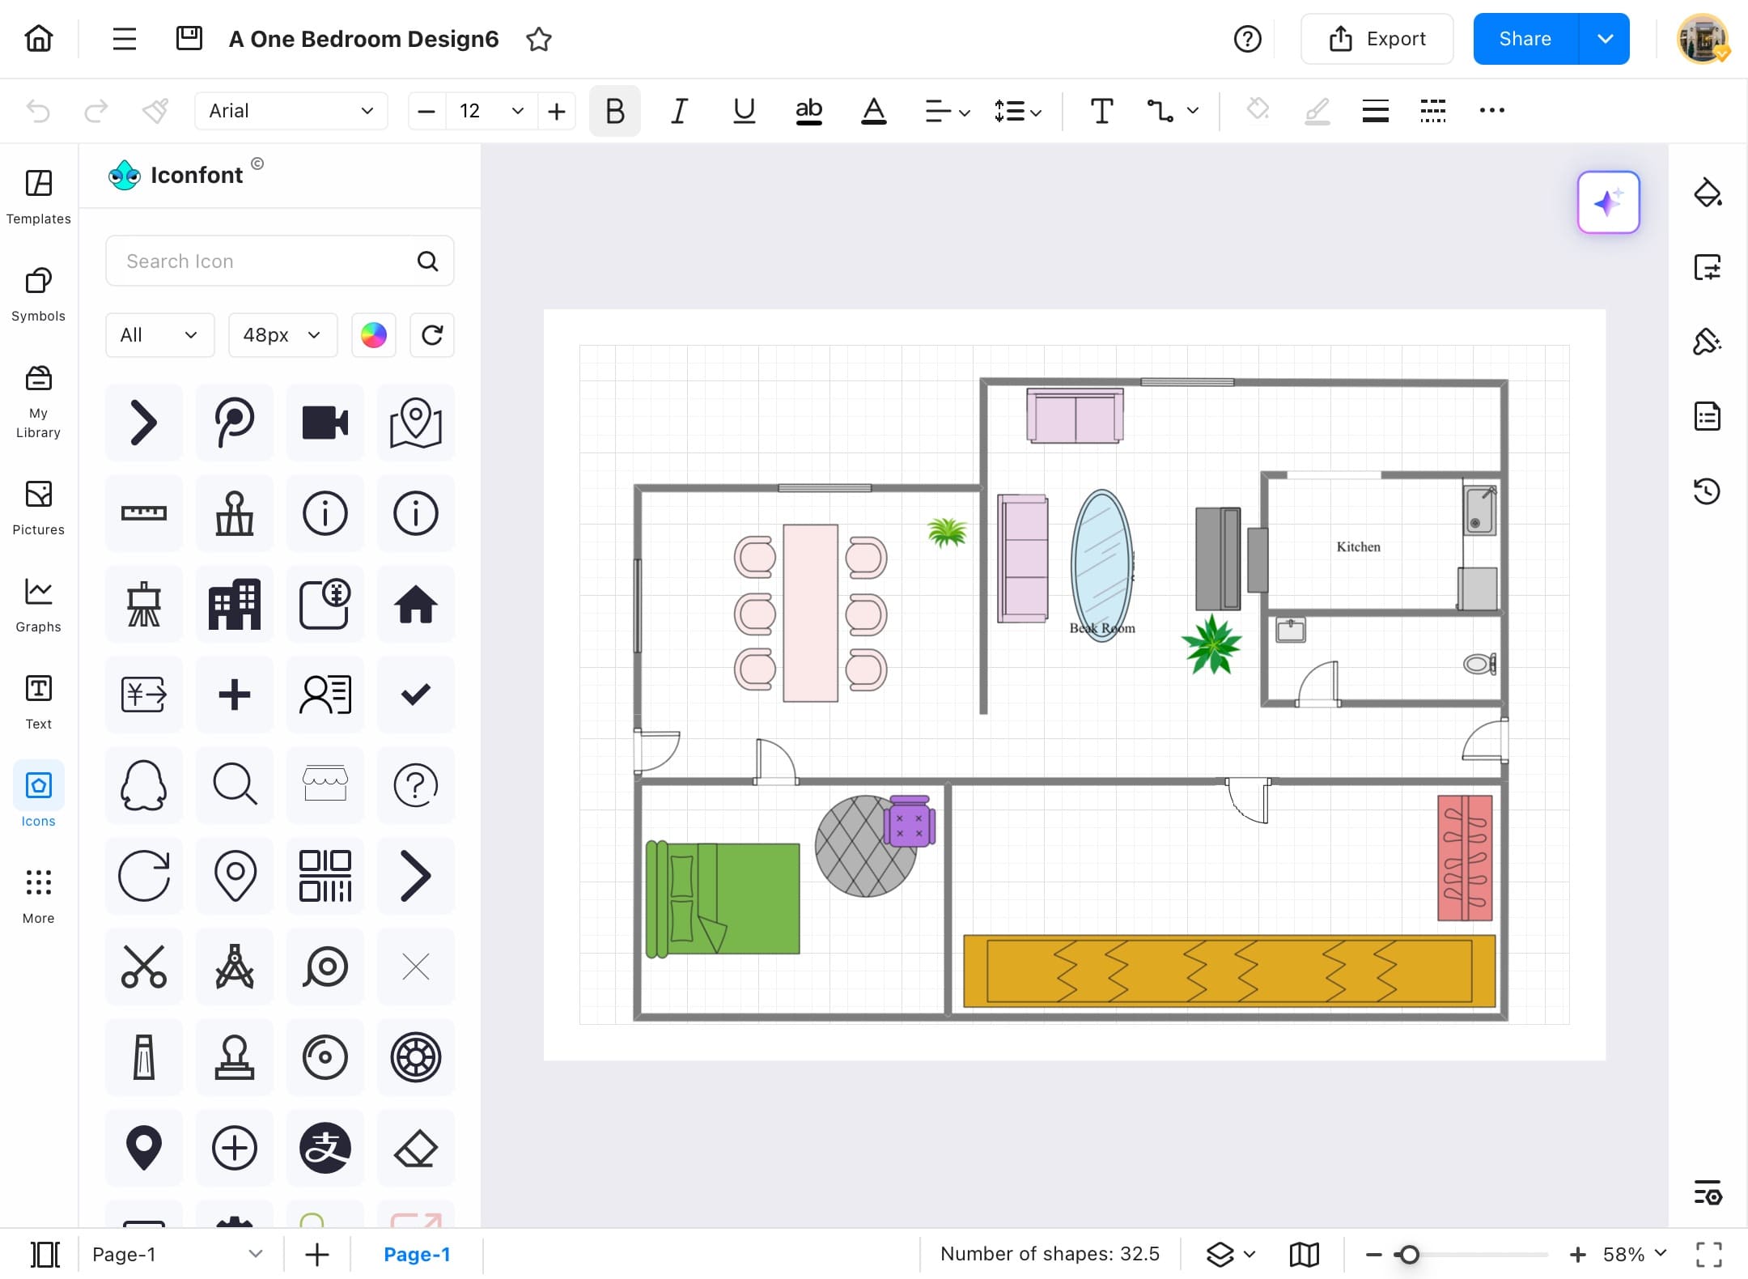The width and height of the screenshot is (1748, 1279).
Task: Toggle underline formatting
Action: coord(743,111)
